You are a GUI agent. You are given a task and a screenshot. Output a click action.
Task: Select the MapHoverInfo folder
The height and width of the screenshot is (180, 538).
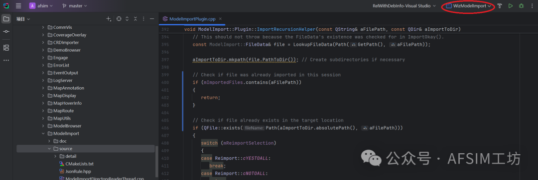(x=67, y=103)
